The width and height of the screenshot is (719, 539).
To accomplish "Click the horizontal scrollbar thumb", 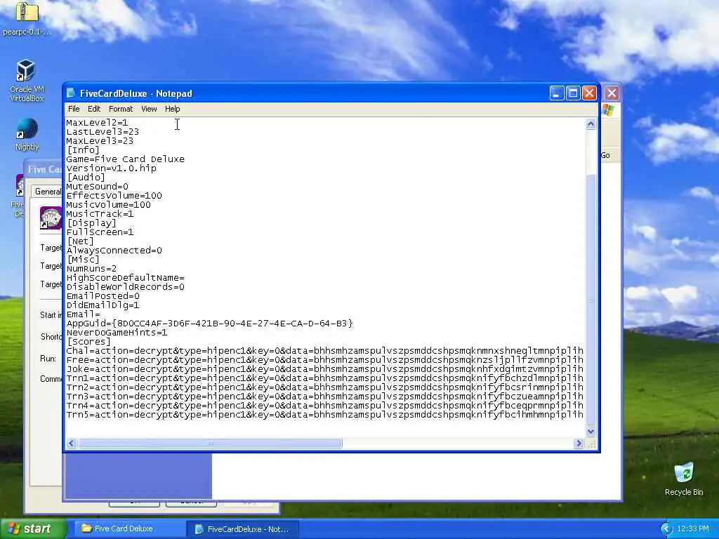I will point(210,444).
